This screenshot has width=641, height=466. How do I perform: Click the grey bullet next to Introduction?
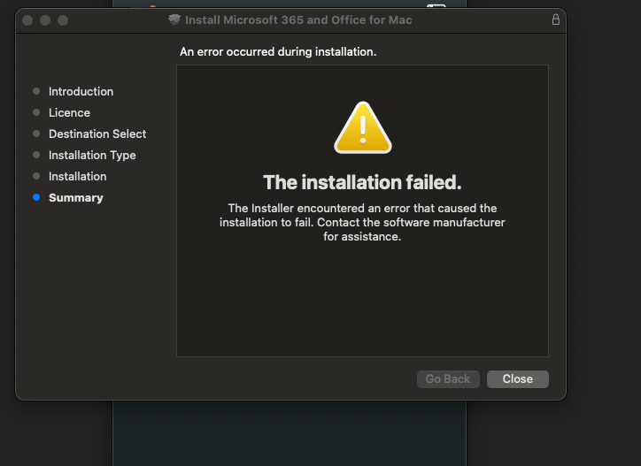[x=36, y=91]
